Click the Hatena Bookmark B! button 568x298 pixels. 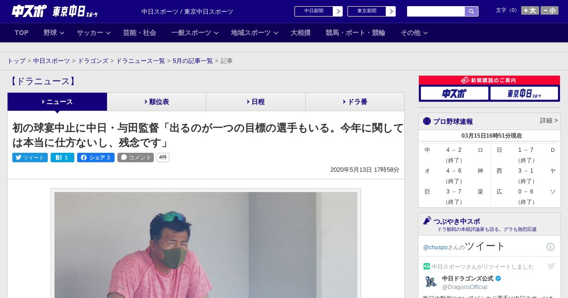coord(62,158)
